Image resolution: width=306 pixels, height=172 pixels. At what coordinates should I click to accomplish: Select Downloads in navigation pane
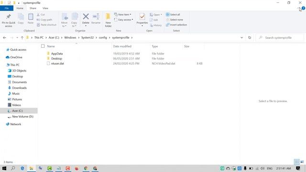click(19, 88)
